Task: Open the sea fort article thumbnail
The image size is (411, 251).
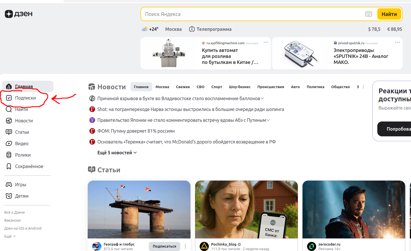Action: click(139, 209)
